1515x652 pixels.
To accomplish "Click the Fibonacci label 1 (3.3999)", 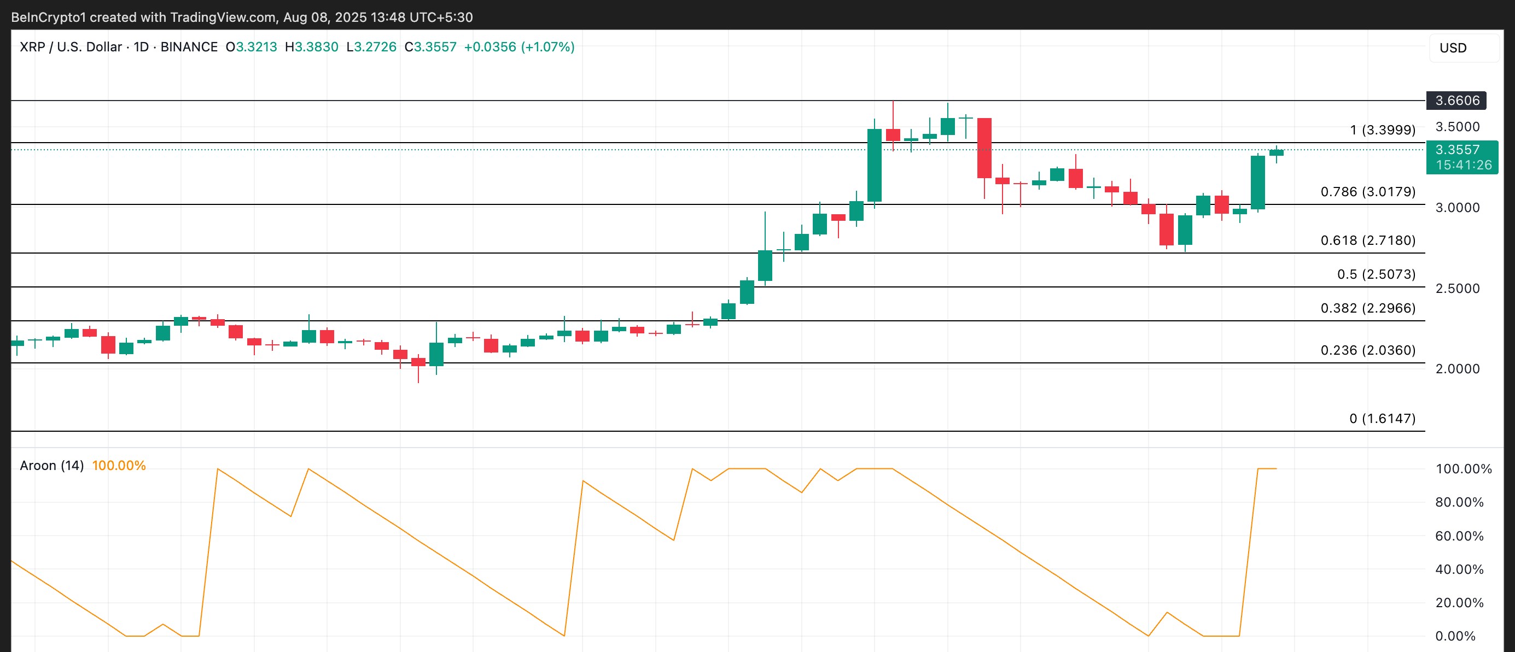I will [x=1383, y=130].
